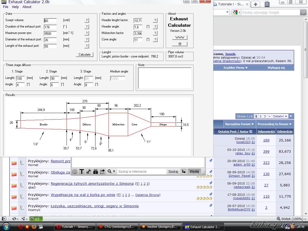
Task: Expand the Google search engine dropdown
Action: point(237,12)
